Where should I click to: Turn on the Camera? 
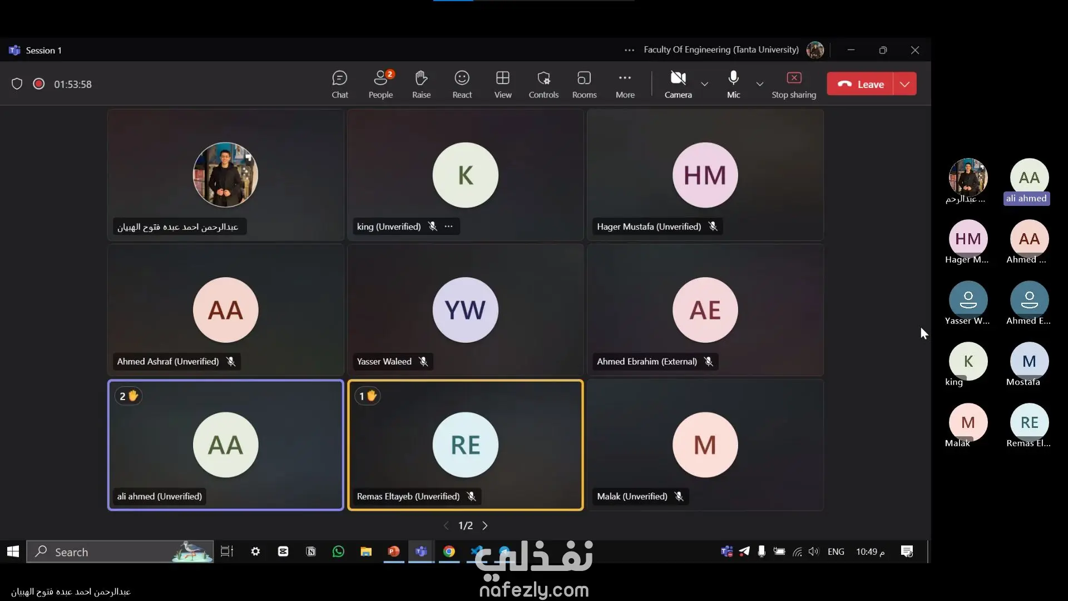(678, 84)
